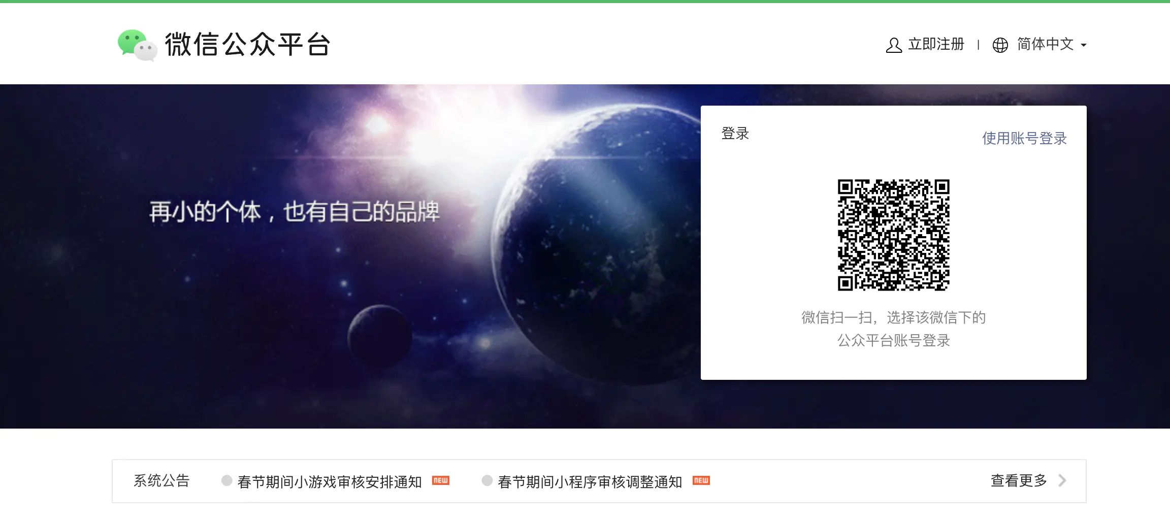Viewport: 1170px width, 521px height.
Task: Open the 春节期间小游戏审核安排通知 announcement
Action: point(330,482)
